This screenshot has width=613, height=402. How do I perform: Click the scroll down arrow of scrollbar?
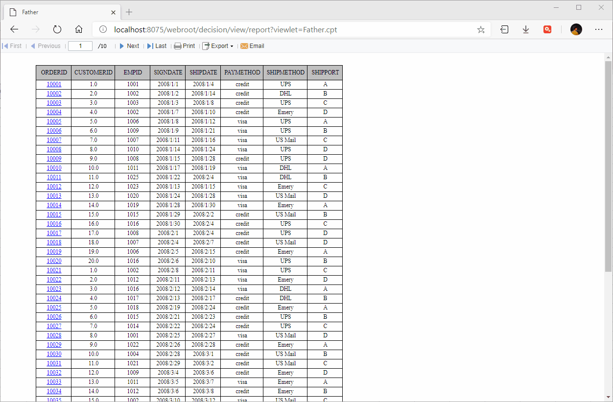click(x=609, y=397)
